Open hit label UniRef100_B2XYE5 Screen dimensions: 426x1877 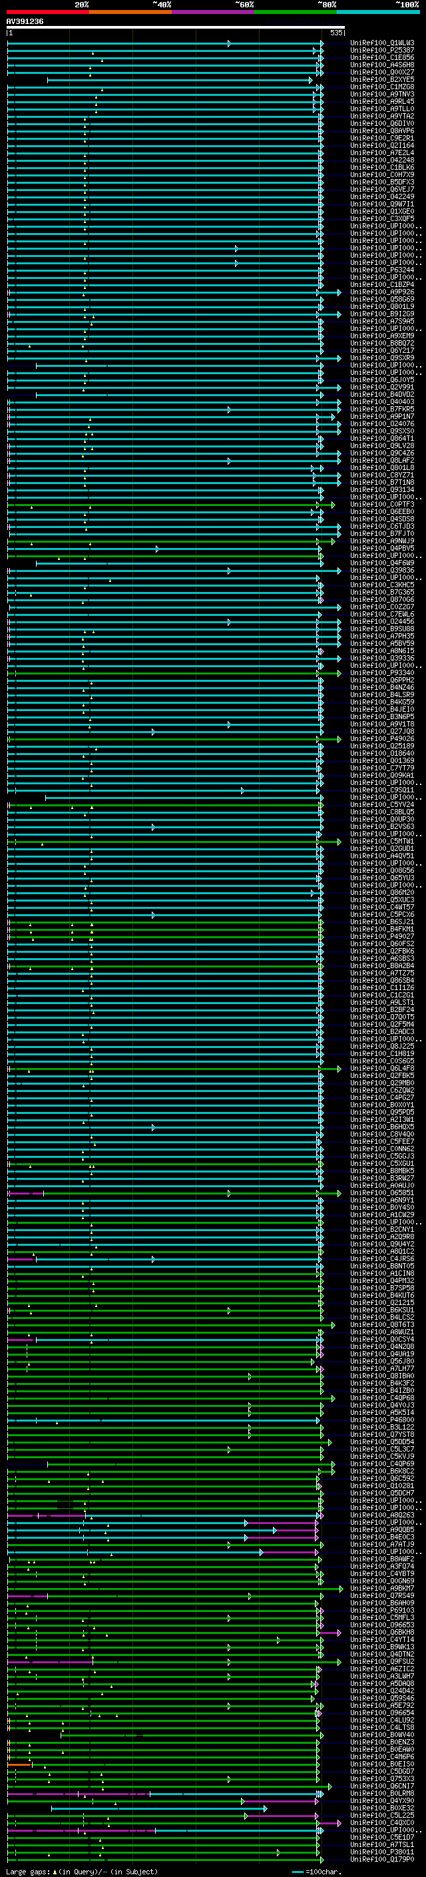[x=381, y=79]
